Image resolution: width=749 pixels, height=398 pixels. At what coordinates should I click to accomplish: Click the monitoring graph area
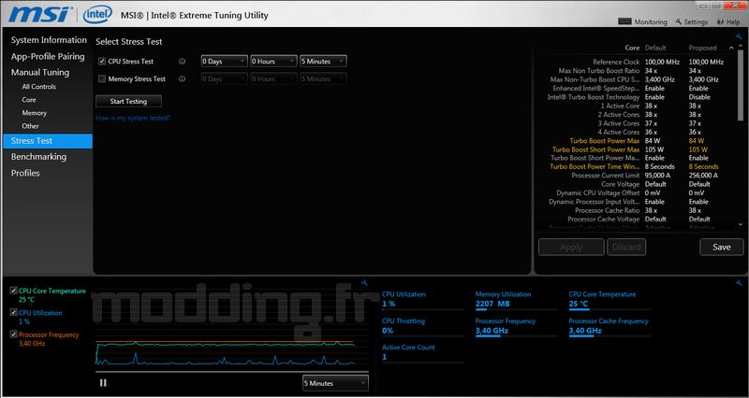click(x=231, y=329)
